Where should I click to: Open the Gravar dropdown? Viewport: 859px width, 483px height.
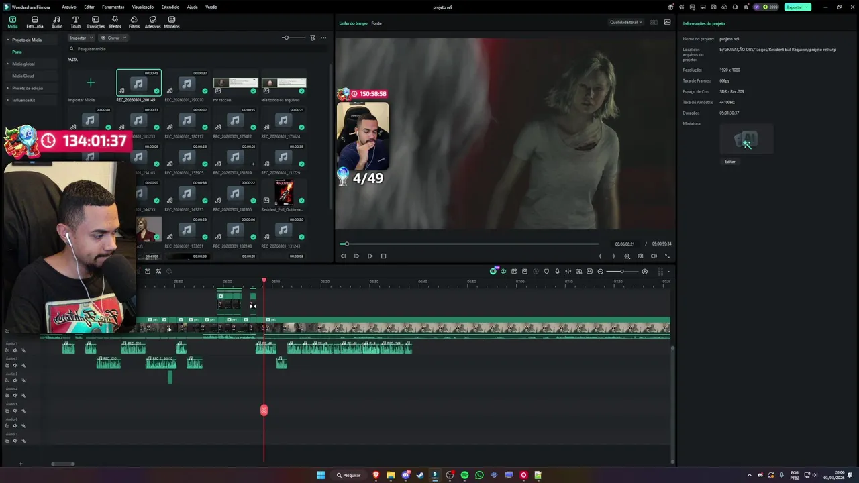click(113, 38)
